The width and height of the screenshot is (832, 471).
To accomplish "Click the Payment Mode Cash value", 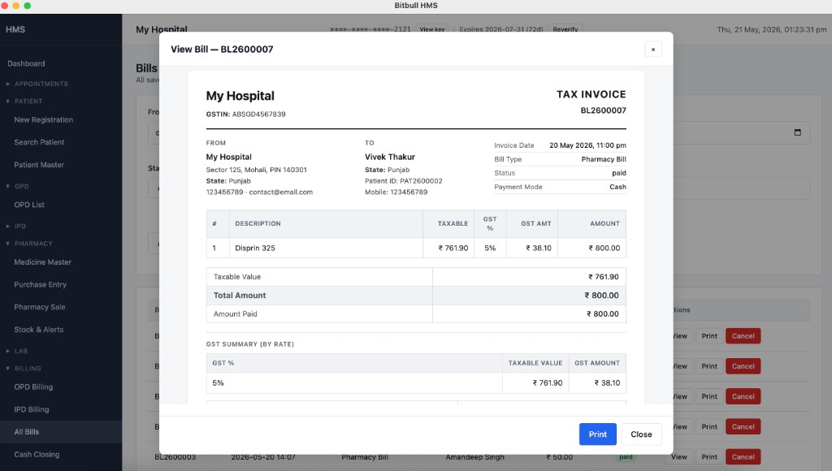I will 617,187.
